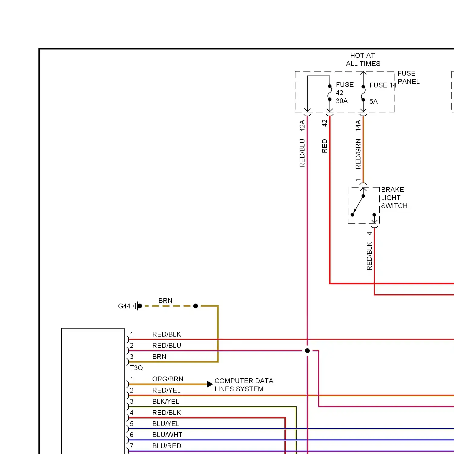Click the vertical RED wire label under terminal 42
Image resolution: width=454 pixels, height=454 pixels.
point(324,146)
